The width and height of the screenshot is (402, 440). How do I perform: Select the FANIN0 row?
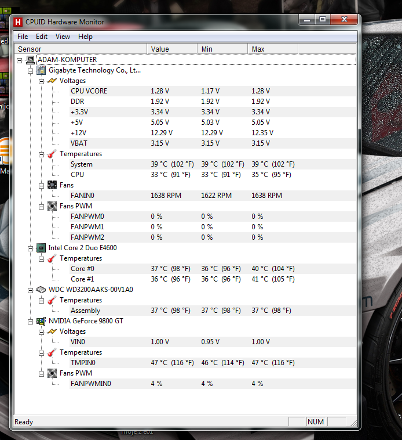(x=213, y=196)
